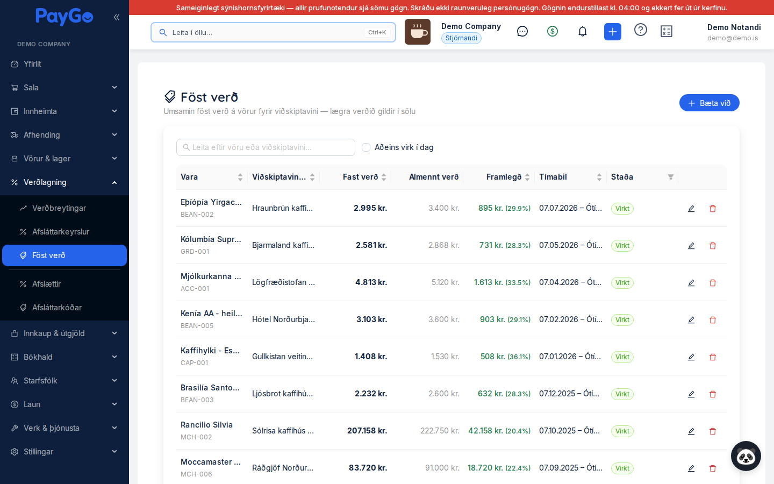Open the Staða column filter icon

pyautogui.click(x=671, y=177)
